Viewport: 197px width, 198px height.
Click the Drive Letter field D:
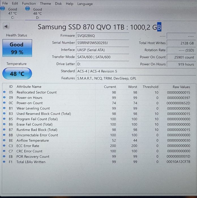pyautogui.click(x=102, y=64)
